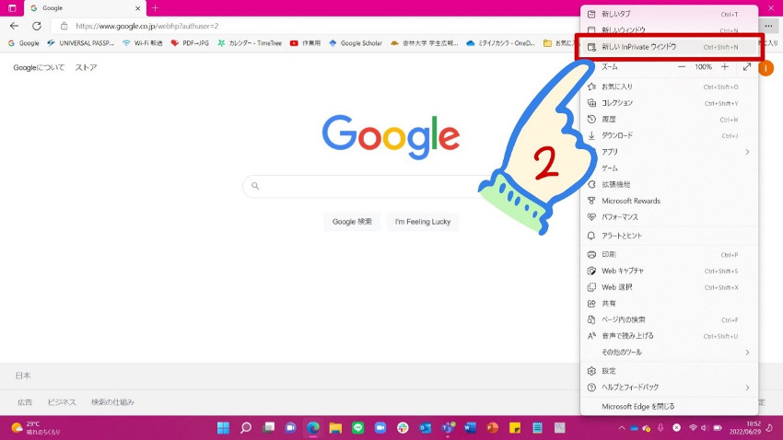This screenshot has width=783, height=440.
Task: Open お気に入り from the menu
Action: [669, 87]
